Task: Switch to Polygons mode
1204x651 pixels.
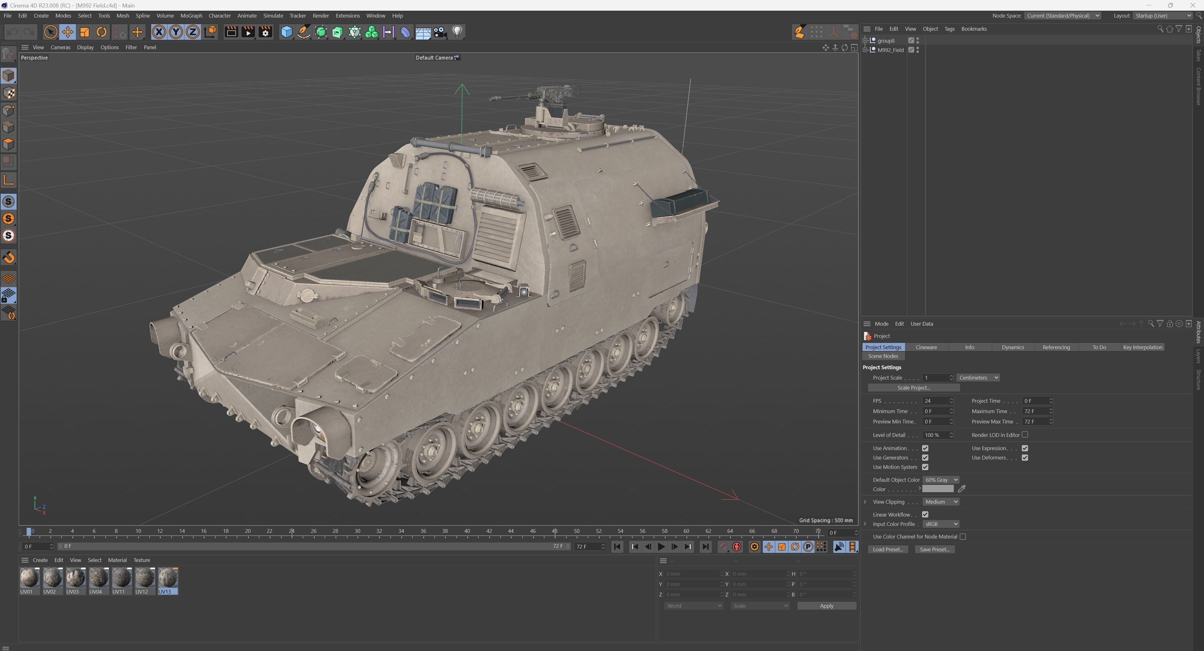Action: coord(9,144)
